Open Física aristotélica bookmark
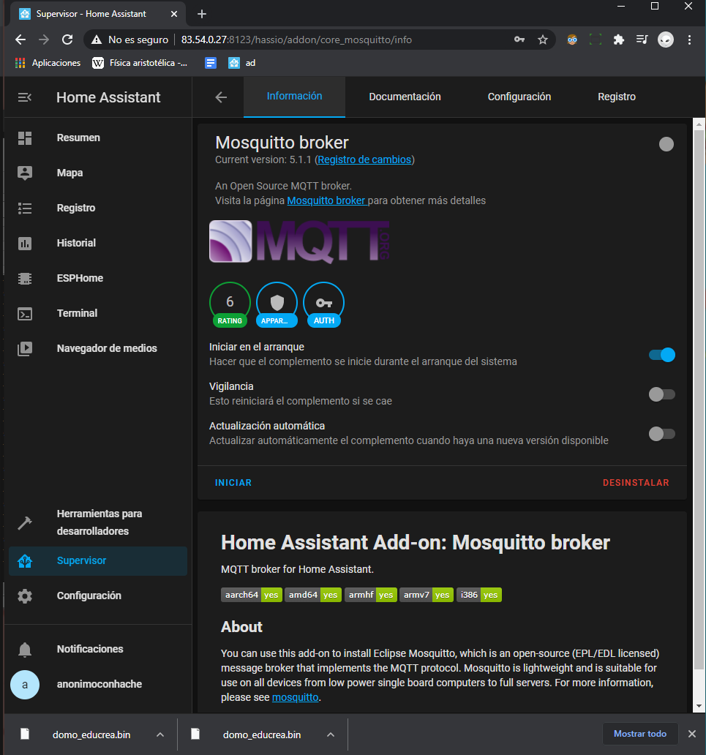Screen dimensions: 706x755 tap(140, 63)
